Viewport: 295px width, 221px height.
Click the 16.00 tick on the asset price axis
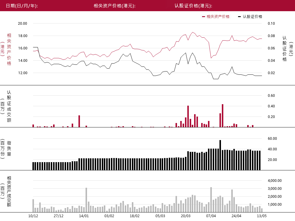pos(23,48)
